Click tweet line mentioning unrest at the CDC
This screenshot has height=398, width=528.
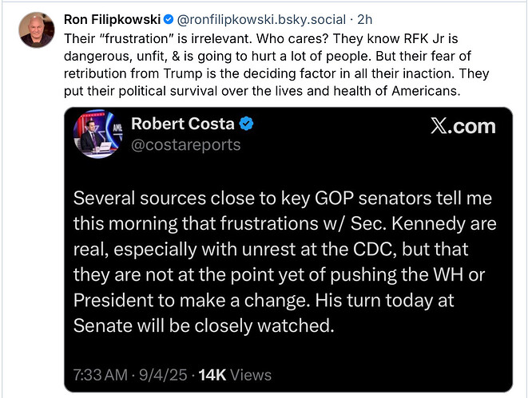[x=271, y=249]
